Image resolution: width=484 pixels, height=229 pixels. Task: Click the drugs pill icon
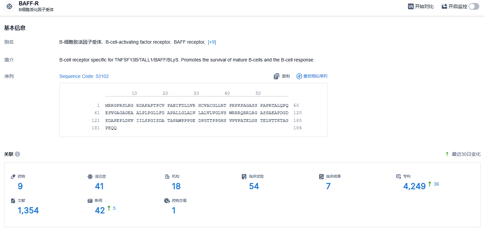click(13, 176)
